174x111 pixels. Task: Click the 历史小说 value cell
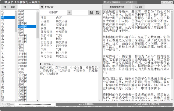(62, 21)
